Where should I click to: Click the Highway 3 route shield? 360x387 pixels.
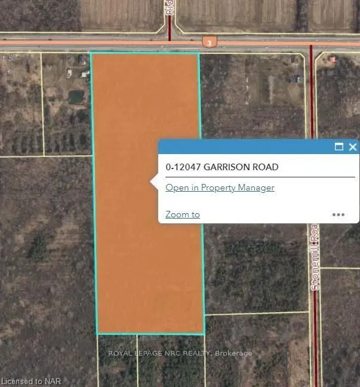208,42
